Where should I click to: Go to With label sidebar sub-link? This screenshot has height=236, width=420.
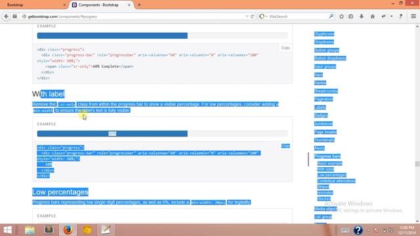[x=325, y=169]
